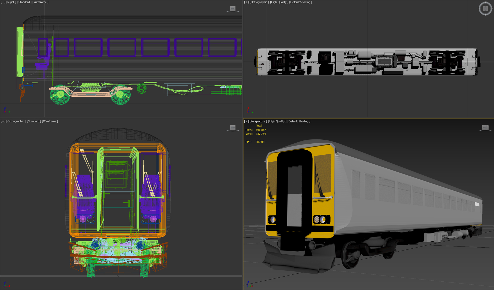Open the [+] menu of the top-right Orthographic viewport
The height and width of the screenshot is (290, 494).
[246, 2]
